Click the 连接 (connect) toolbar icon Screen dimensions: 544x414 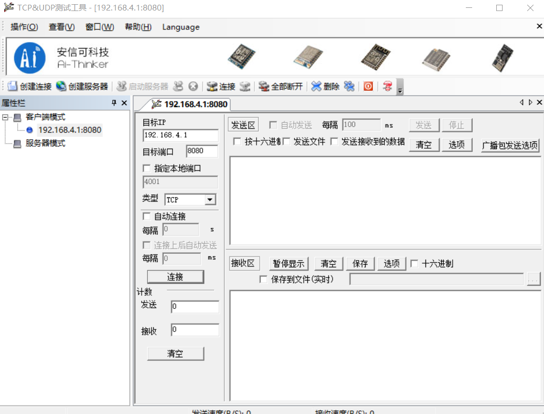point(211,86)
